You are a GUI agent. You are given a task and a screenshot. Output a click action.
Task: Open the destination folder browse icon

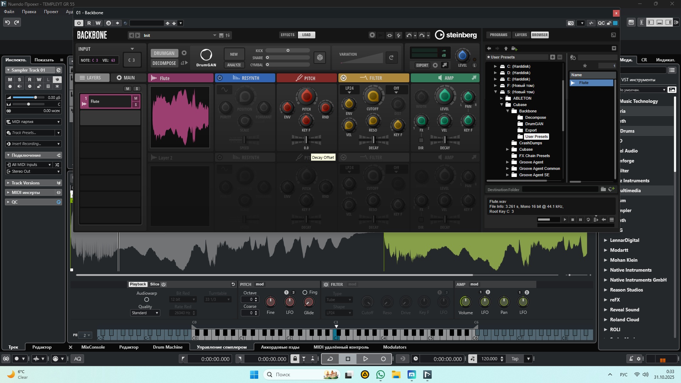pos(603,189)
